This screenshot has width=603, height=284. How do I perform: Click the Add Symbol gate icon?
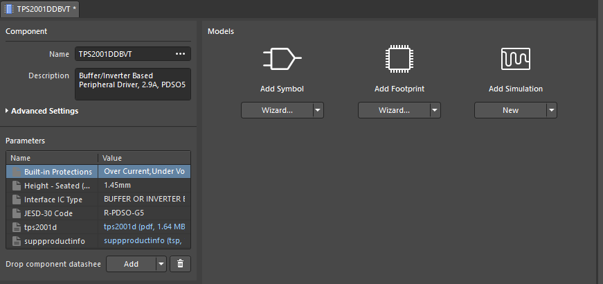[282, 59]
